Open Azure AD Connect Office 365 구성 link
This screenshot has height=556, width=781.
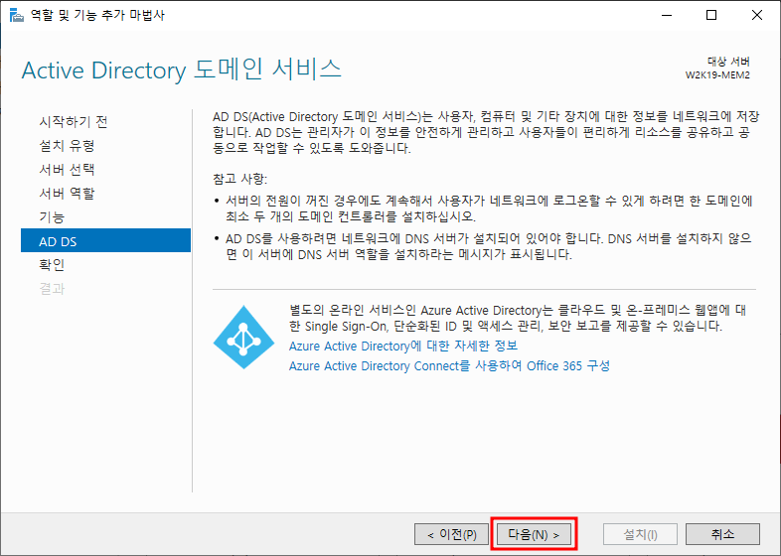coord(449,365)
